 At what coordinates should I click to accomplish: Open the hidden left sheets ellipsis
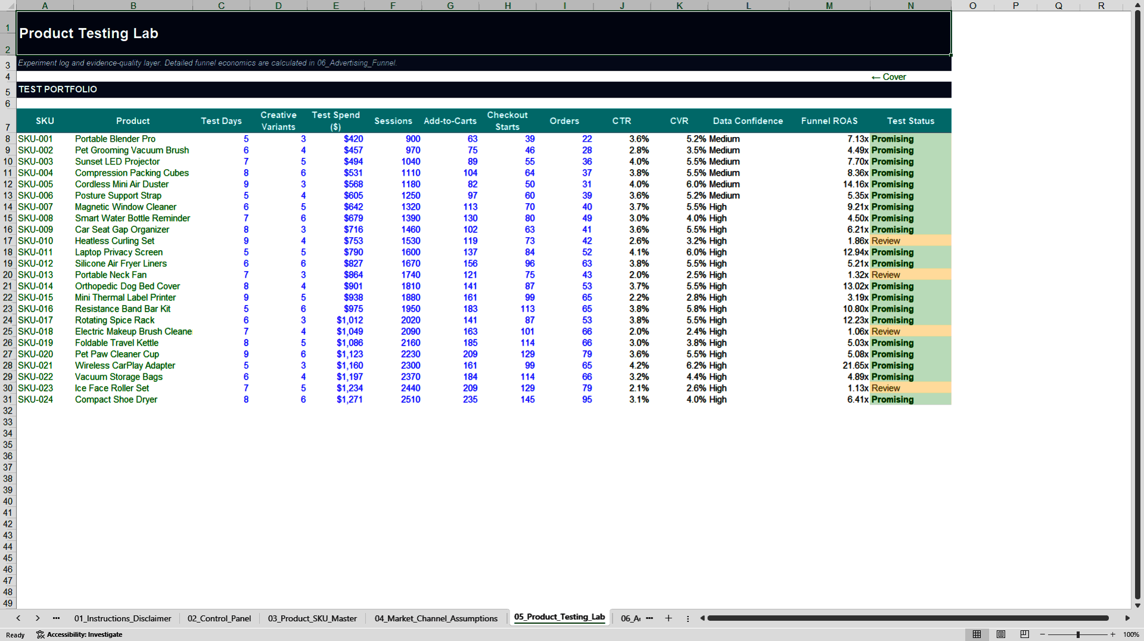[x=56, y=618]
